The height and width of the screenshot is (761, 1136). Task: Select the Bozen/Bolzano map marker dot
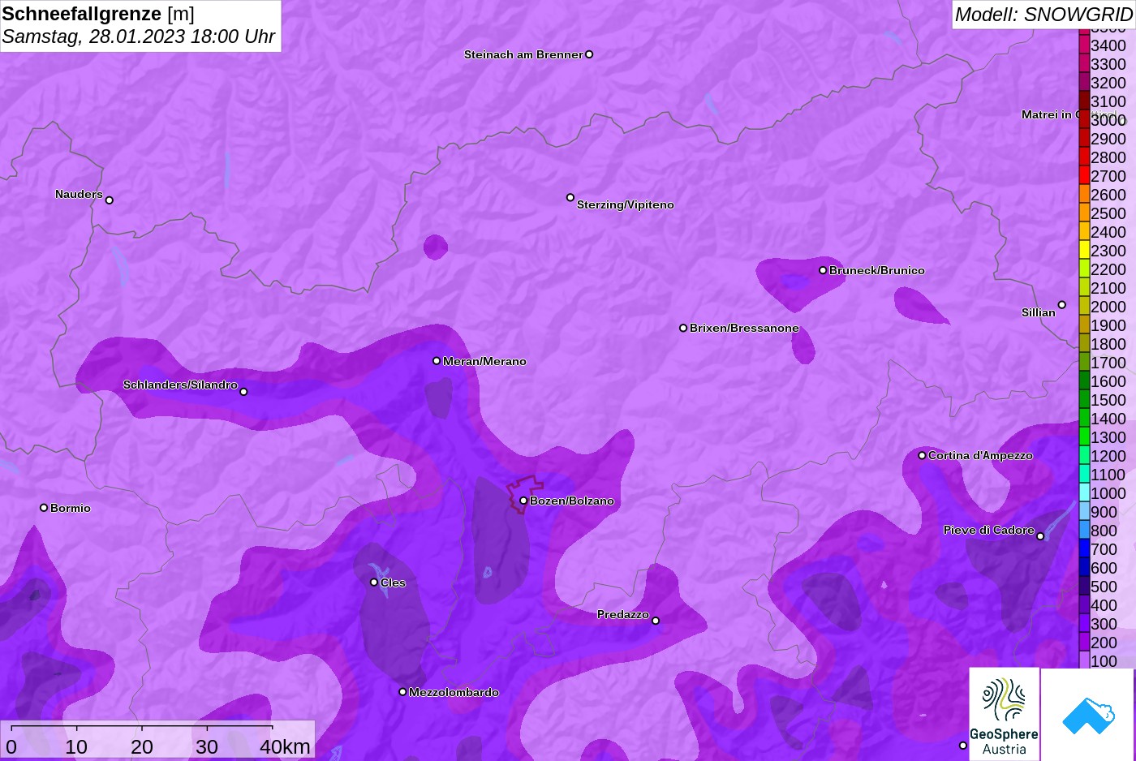pyautogui.click(x=523, y=501)
